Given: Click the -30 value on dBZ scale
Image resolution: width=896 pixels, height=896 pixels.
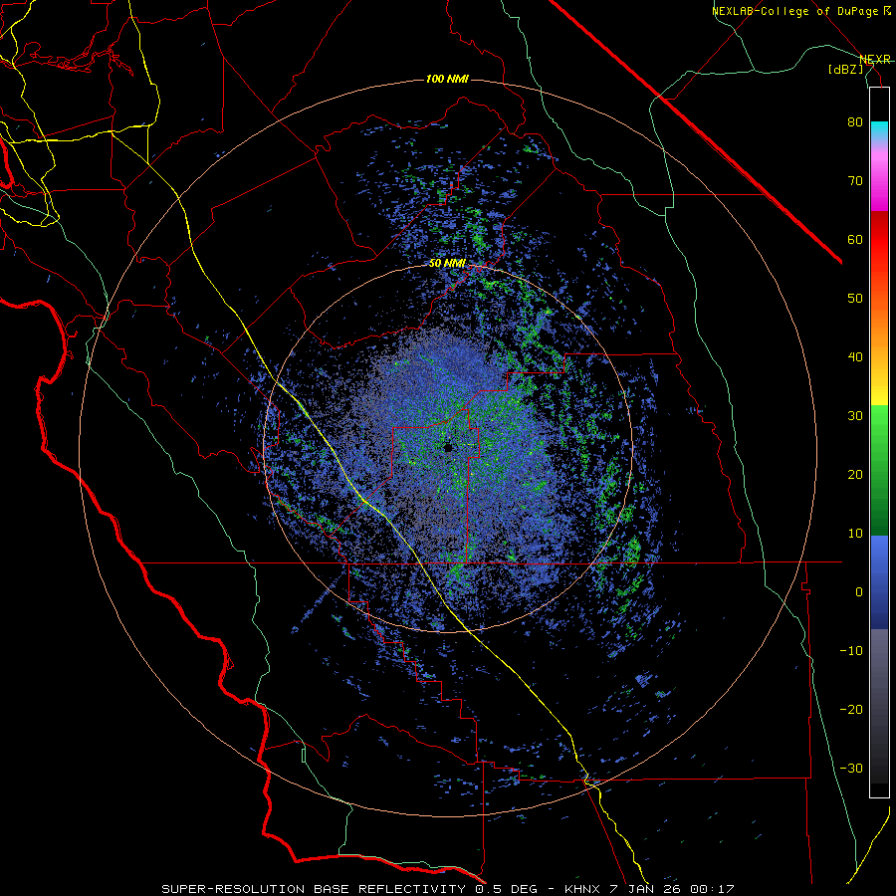Looking at the screenshot, I should pyautogui.click(x=851, y=768).
